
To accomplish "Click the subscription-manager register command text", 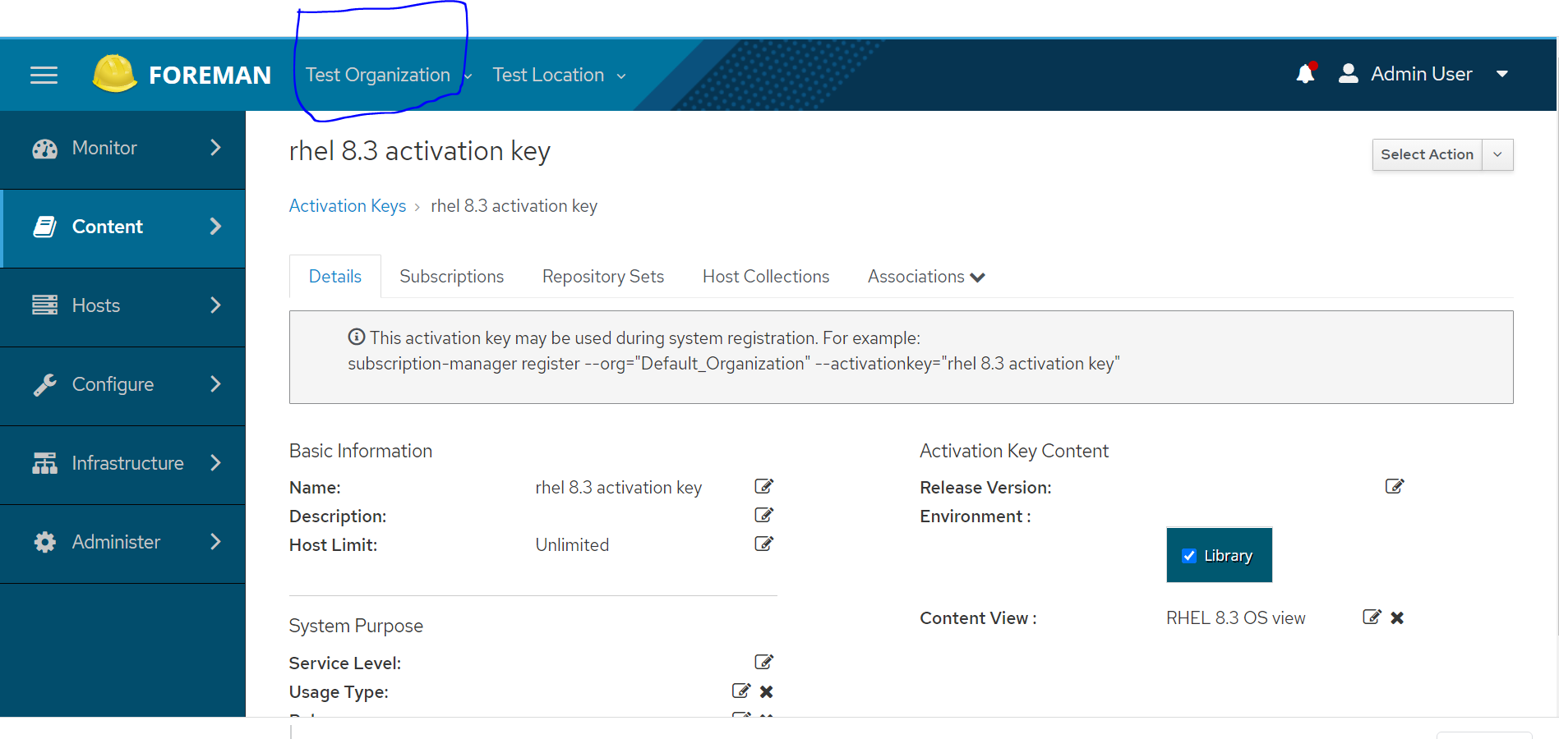I will click(733, 364).
